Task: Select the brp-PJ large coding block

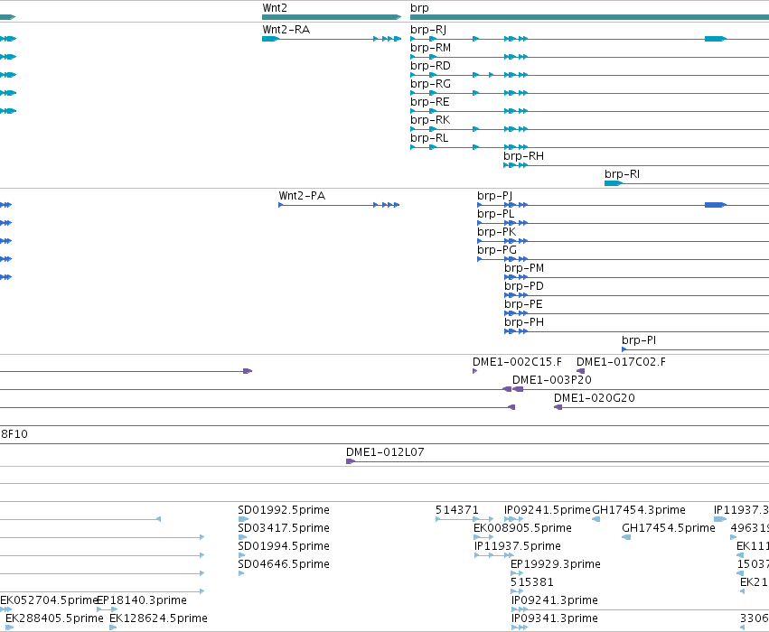Action: point(716,205)
